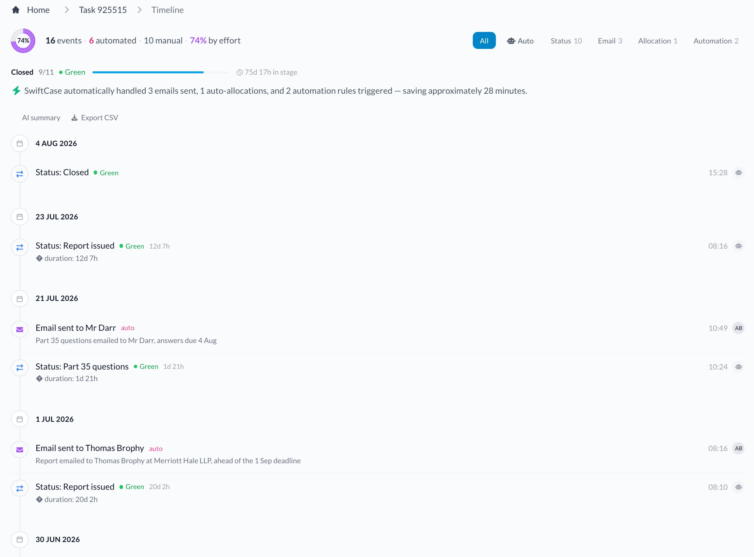Click the robot icon next to 15:28
Viewport: 754px width, 557px height.
(x=738, y=173)
